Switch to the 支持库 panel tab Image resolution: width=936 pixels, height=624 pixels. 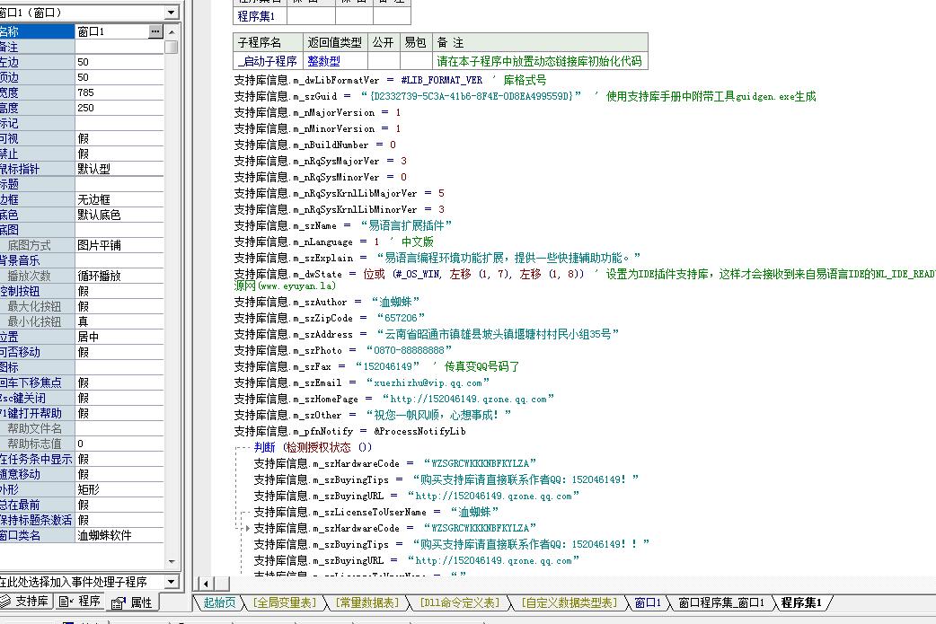coord(26,602)
